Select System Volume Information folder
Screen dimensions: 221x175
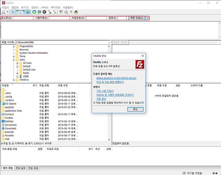pyautogui.click(x=34, y=53)
